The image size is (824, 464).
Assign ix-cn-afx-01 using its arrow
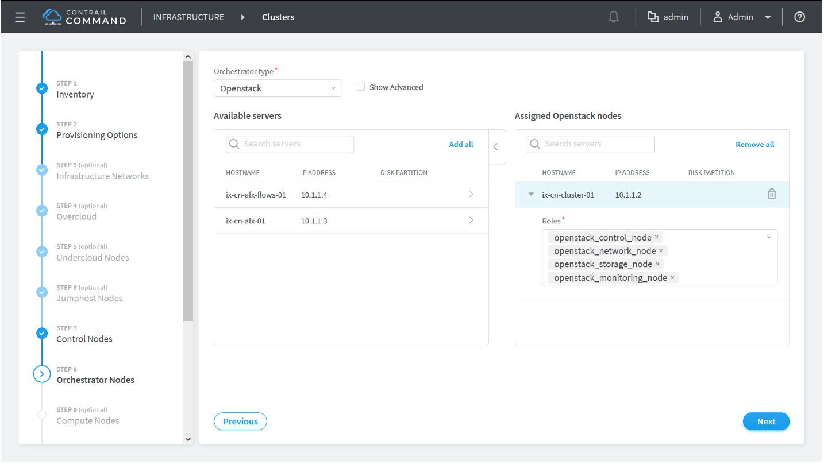(471, 221)
